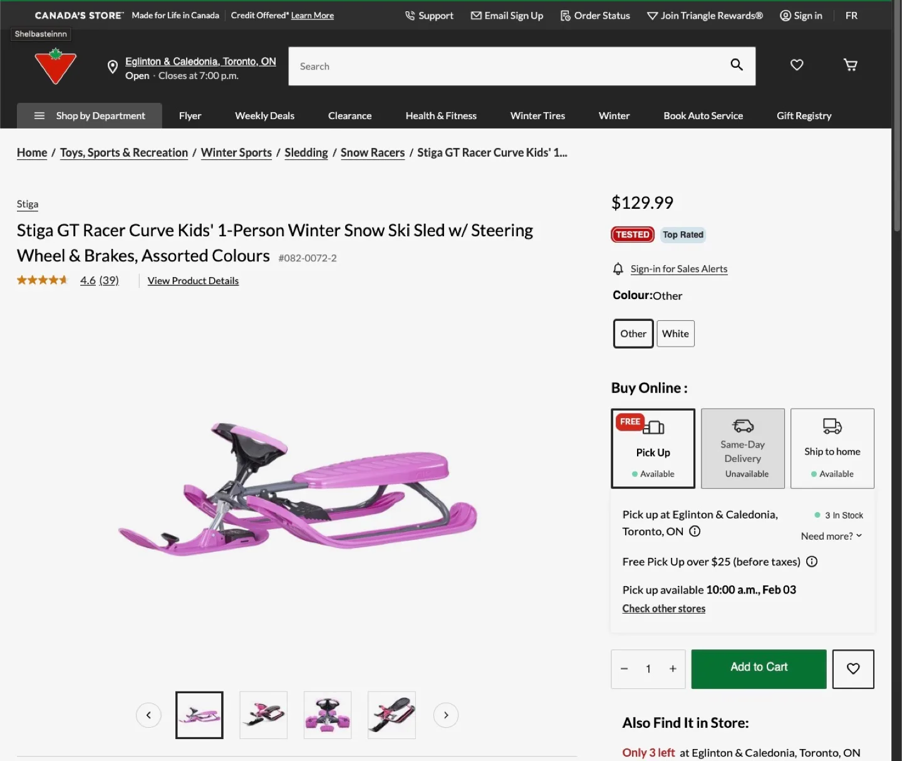
Task: Open the Weekly Deals menu item
Action: (264, 116)
